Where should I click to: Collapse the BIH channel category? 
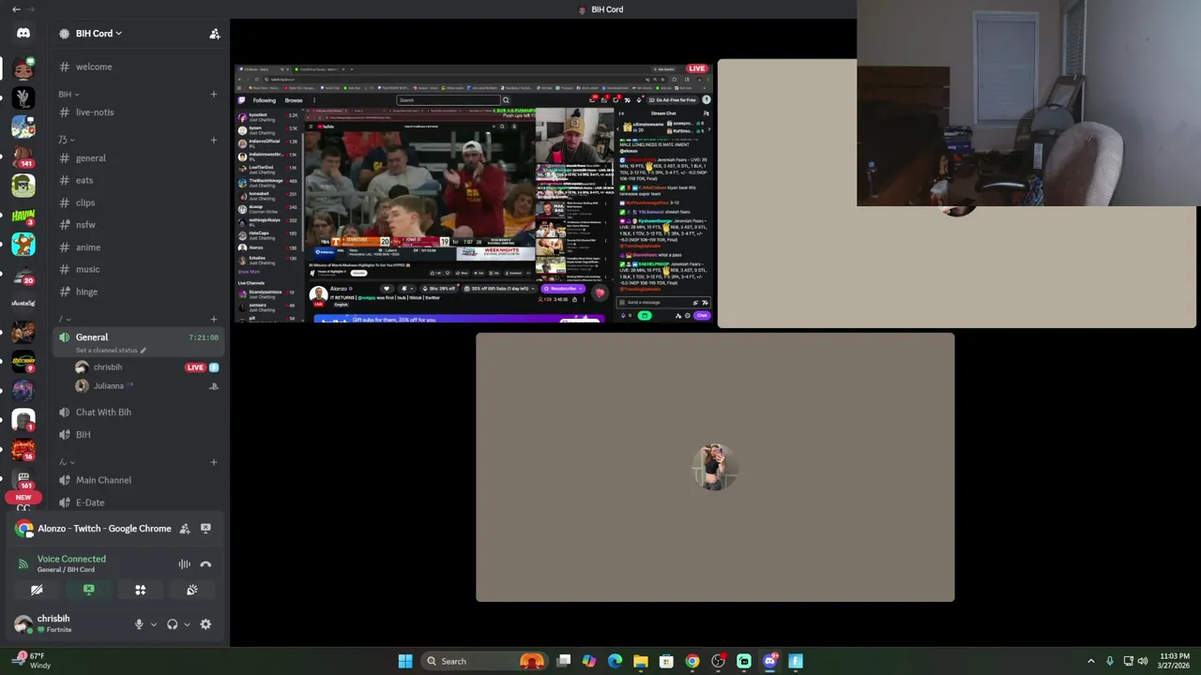(68, 94)
